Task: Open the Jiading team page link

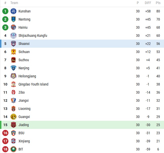Action: click(x=24, y=125)
